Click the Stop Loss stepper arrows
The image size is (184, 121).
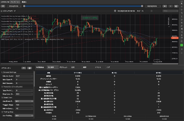[x=32, y=94]
